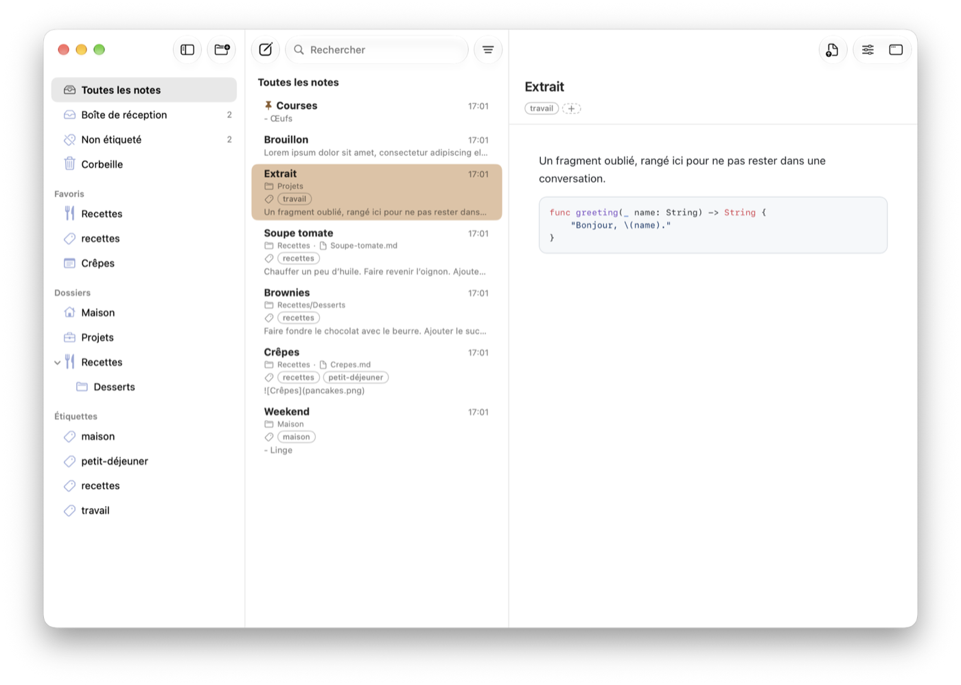Open the Crêpes note in list
961x685 pixels.
377,371
